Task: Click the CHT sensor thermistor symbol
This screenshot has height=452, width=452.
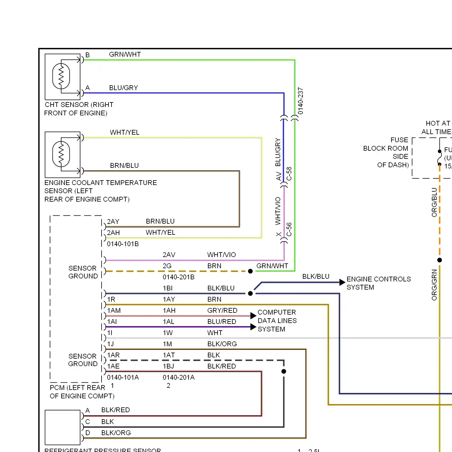Action: coord(61,77)
